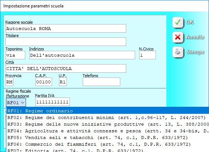The image size is (209, 152).
Task: Choose RF03: Regime delle nuove iniziative produttive
Action: [x=108, y=124]
